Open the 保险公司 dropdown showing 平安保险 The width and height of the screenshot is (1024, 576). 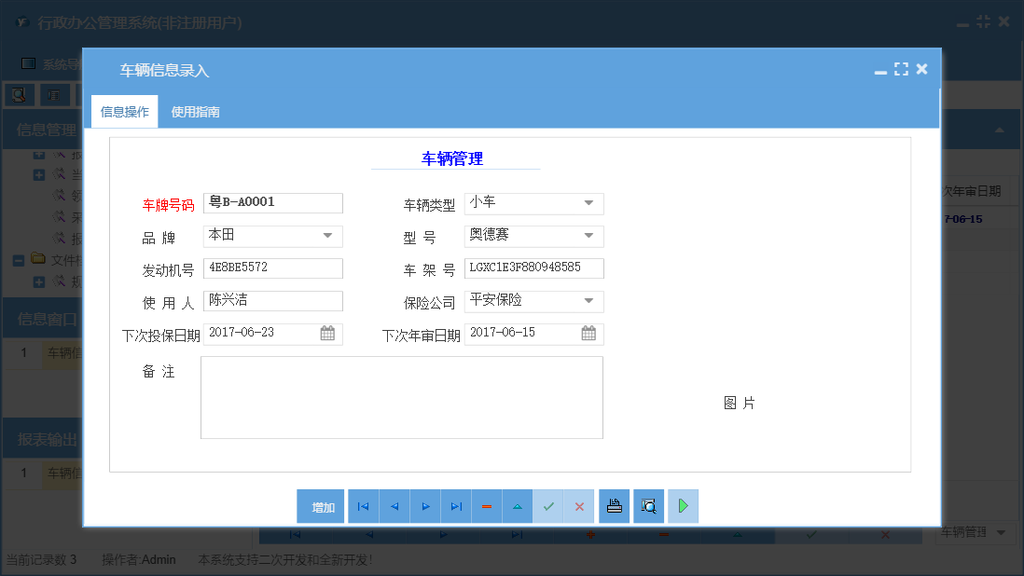click(x=588, y=300)
